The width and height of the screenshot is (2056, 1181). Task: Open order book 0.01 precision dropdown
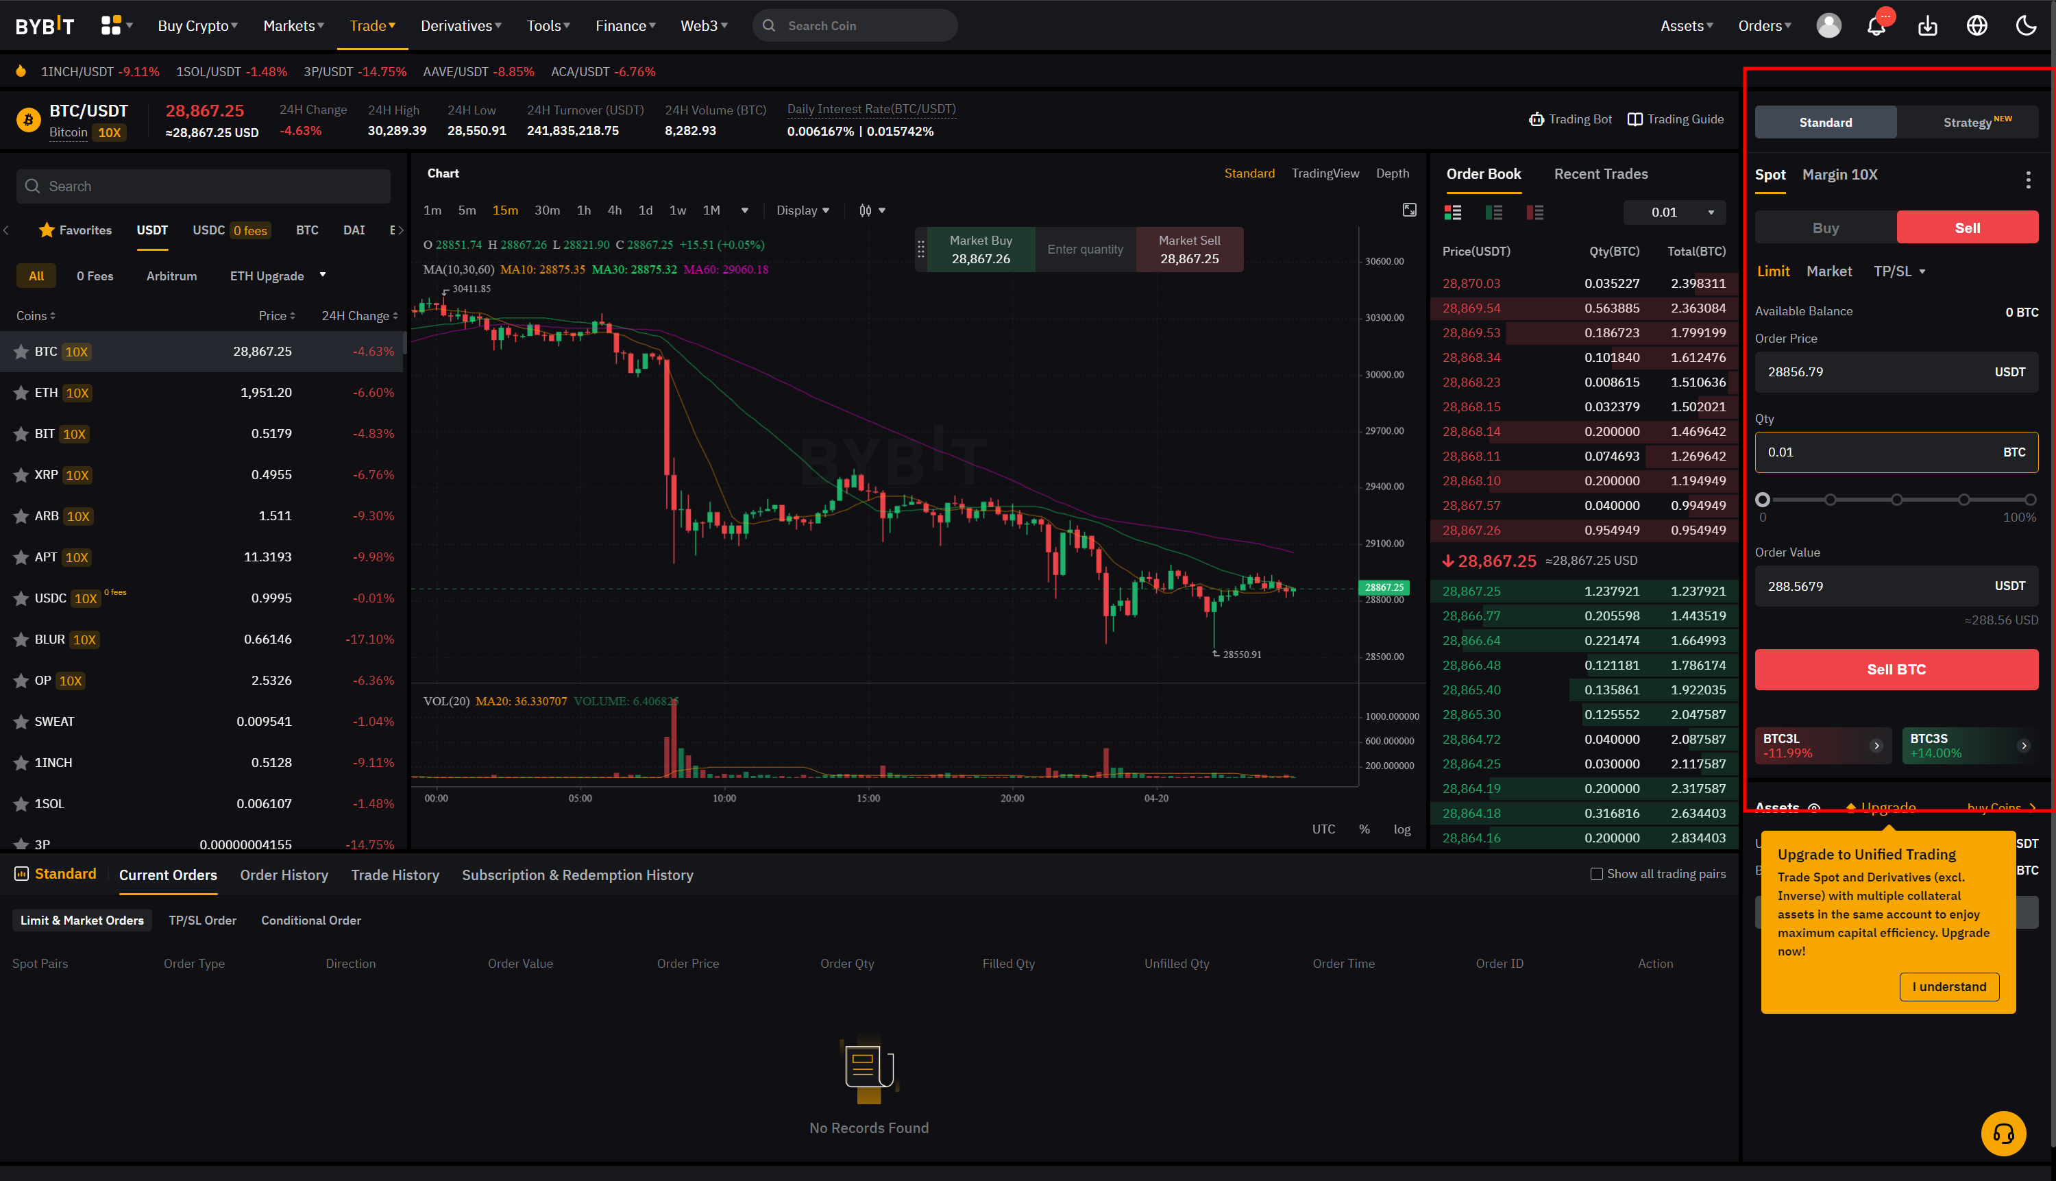point(1674,212)
